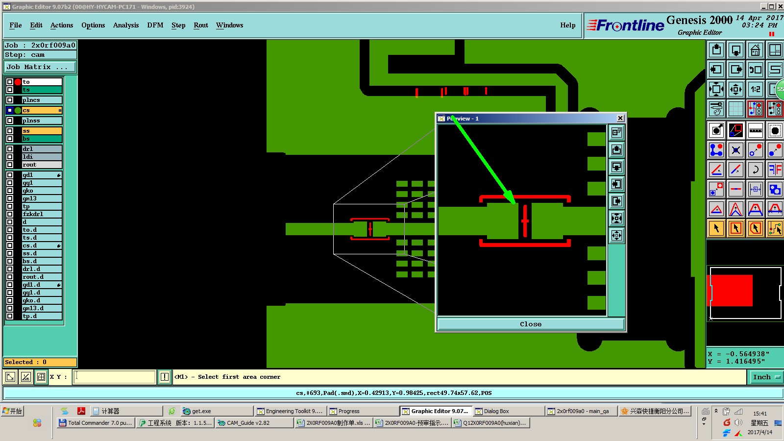784x441 pixels.
Task: Click Close in the Popview window
Action: [531, 324]
